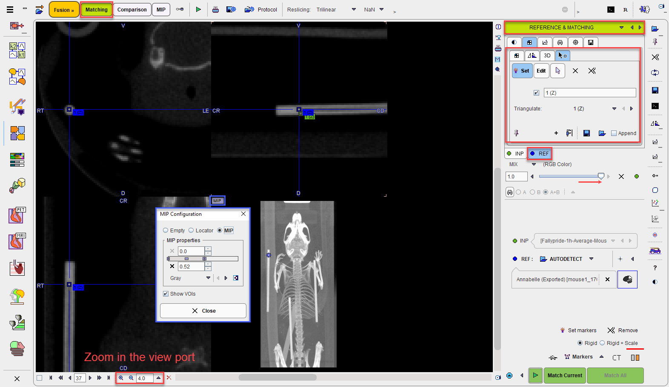
Task: Click the MIP threshold range slider
Action: pyautogui.click(x=203, y=259)
